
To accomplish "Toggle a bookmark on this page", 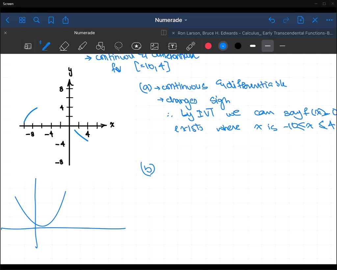I will (51, 20).
